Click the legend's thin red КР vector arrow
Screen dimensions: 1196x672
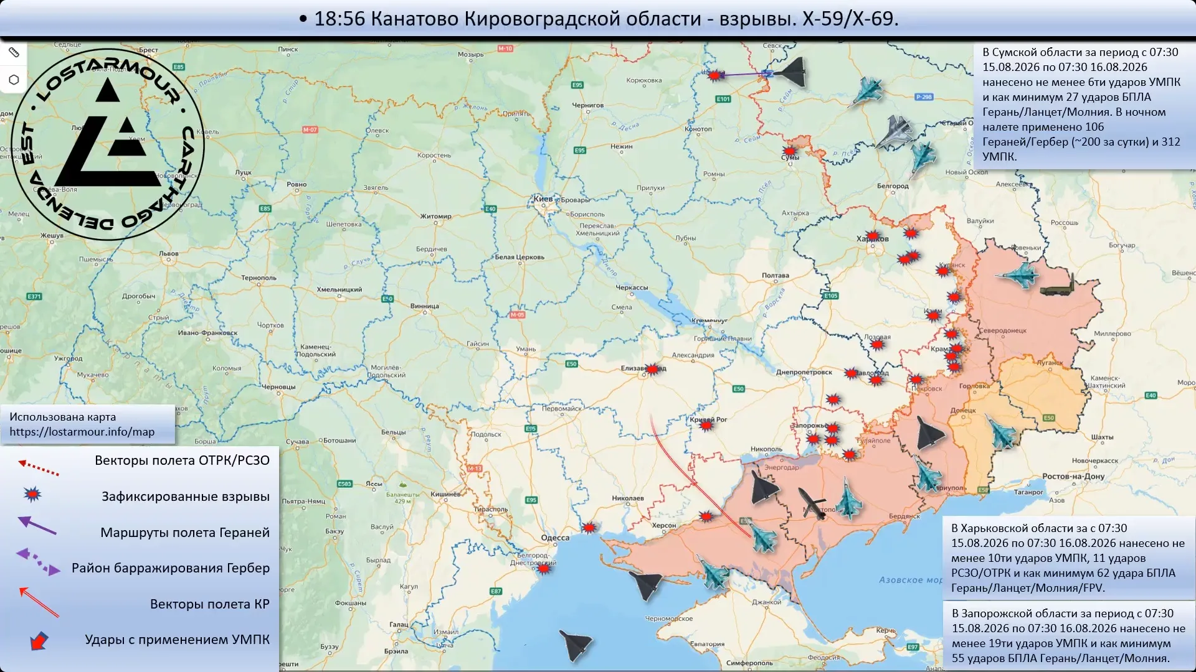click(x=39, y=602)
